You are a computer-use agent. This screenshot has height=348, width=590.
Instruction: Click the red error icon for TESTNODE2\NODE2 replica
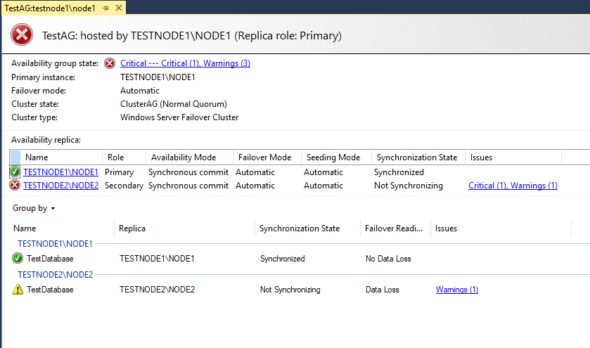click(15, 185)
